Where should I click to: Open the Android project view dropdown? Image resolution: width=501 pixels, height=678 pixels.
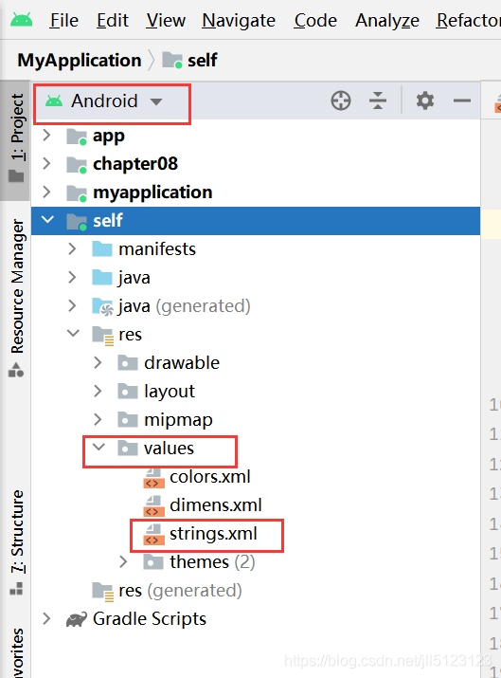pos(104,101)
